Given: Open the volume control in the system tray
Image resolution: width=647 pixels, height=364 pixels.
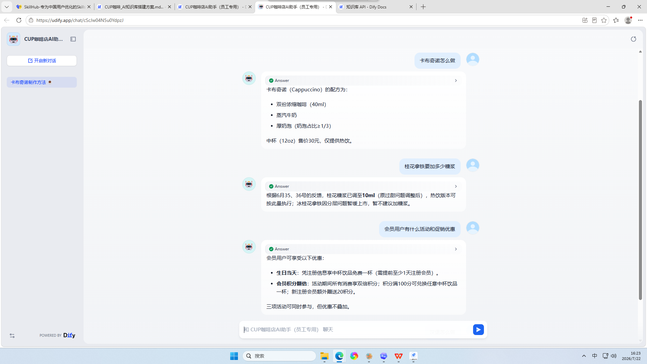Looking at the screenshot, I should (614, 356).
